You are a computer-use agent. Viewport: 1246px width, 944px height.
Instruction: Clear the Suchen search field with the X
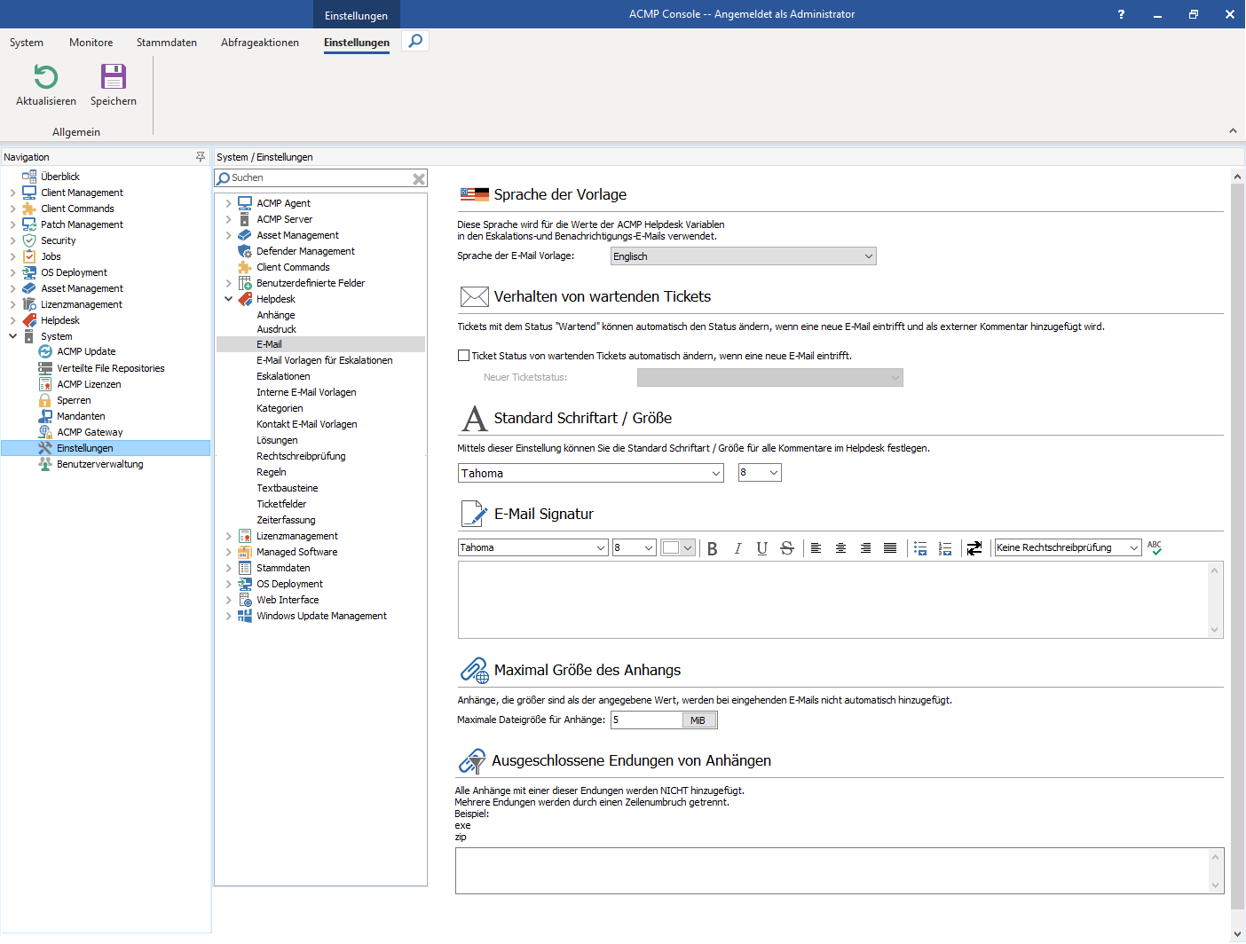[x=418, y=177]
